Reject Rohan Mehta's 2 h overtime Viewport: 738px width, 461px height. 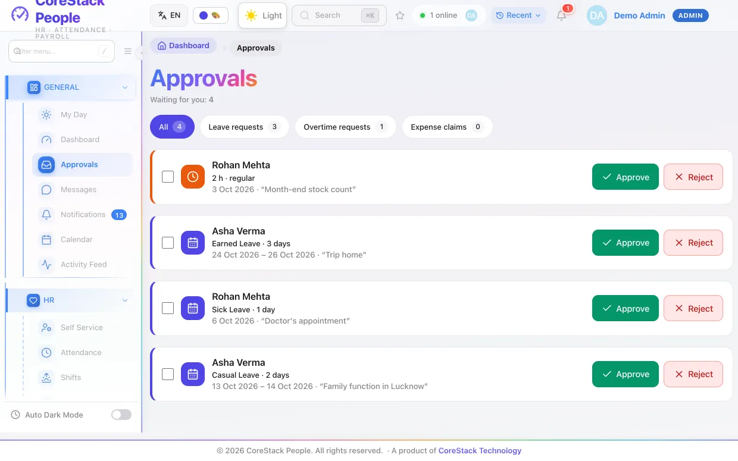pyautogui.click(x=693, y=177)
